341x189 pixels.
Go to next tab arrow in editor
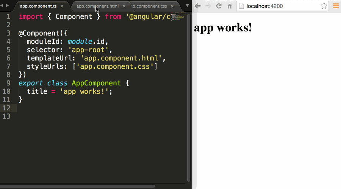[x=8, y=5]
